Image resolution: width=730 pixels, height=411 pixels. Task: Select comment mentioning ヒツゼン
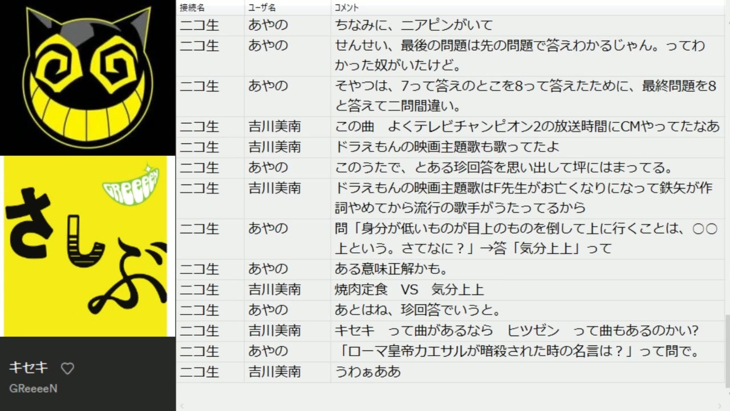(x=517, y=331)
